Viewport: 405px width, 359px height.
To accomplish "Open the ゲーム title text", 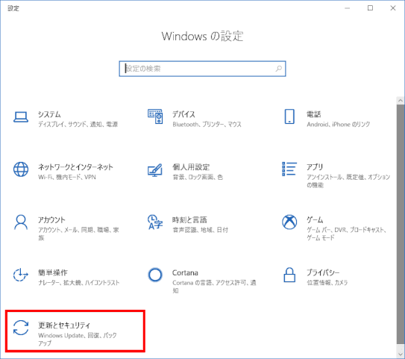I will pyautogui.click(x=315, y=219).
